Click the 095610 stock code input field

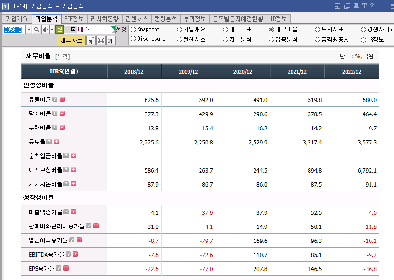[x=14, y=30]
